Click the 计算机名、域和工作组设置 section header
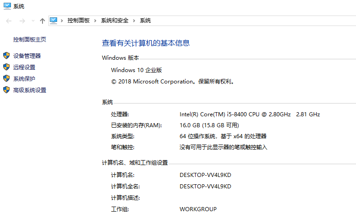 (135, 163)
